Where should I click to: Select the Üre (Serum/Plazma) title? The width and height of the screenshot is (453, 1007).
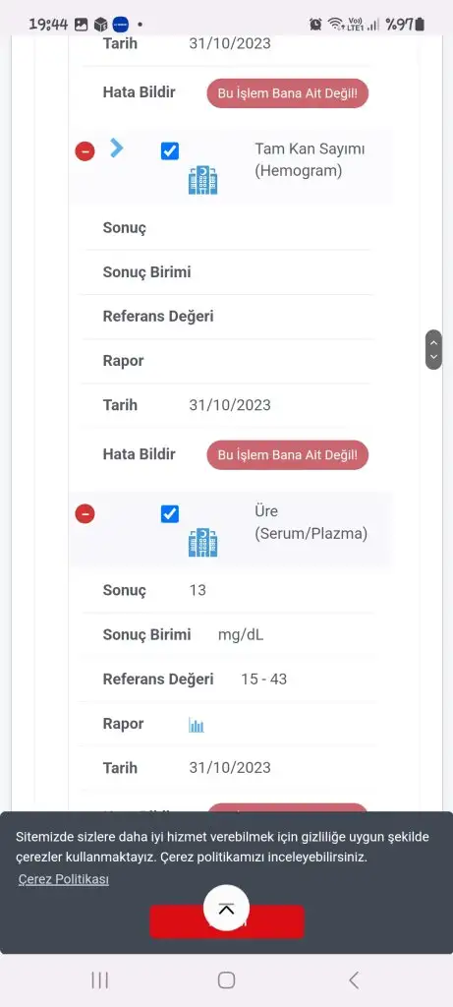coord(311,522)
